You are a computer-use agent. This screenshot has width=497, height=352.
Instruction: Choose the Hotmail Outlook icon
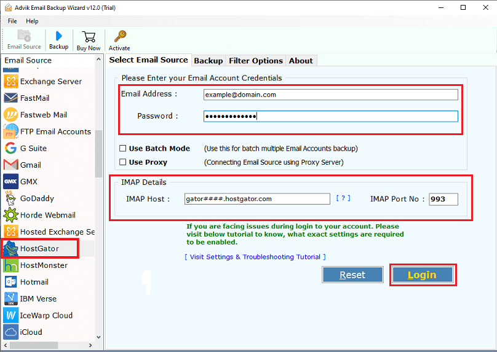pos(11,282)
